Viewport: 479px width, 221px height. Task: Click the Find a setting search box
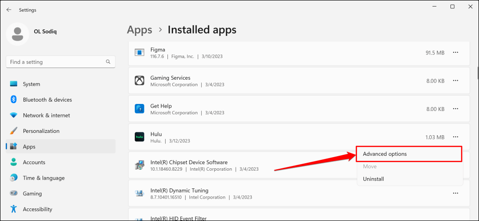coord(55,62)
